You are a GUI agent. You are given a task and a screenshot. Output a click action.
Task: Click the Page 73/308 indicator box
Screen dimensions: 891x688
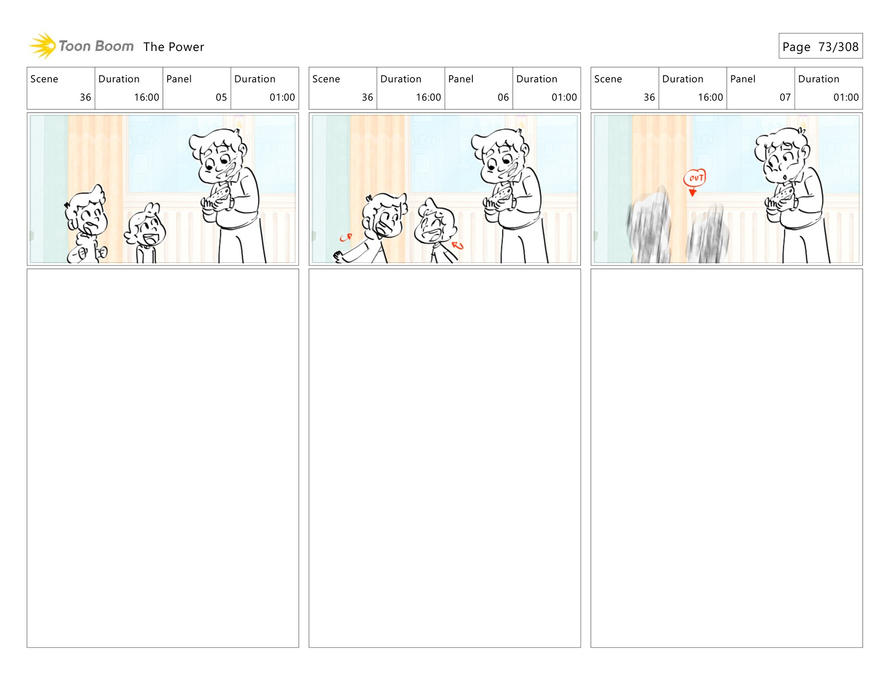pos(820,46)
